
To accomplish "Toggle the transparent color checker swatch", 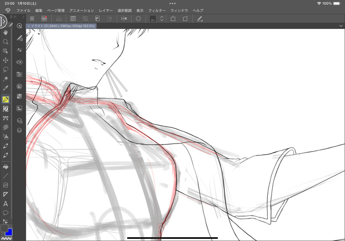I will (x=6, y=238).
